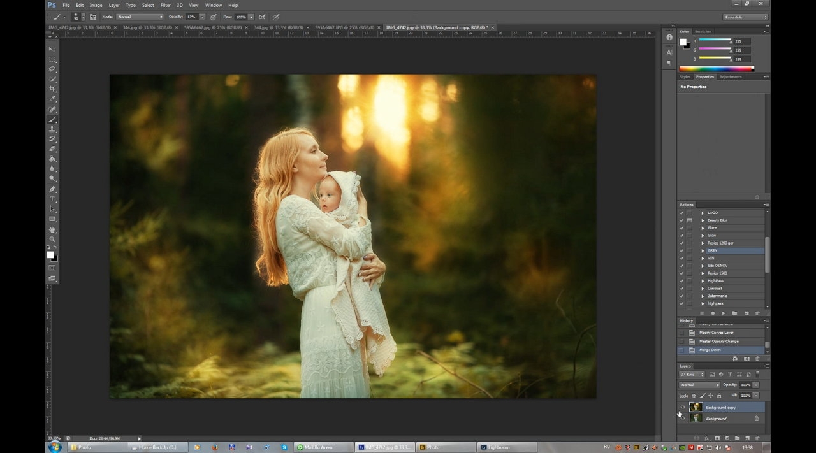This screenshot has width=816, height=453.
Task: Hide the Background copy layer
Action: point(682,408)
